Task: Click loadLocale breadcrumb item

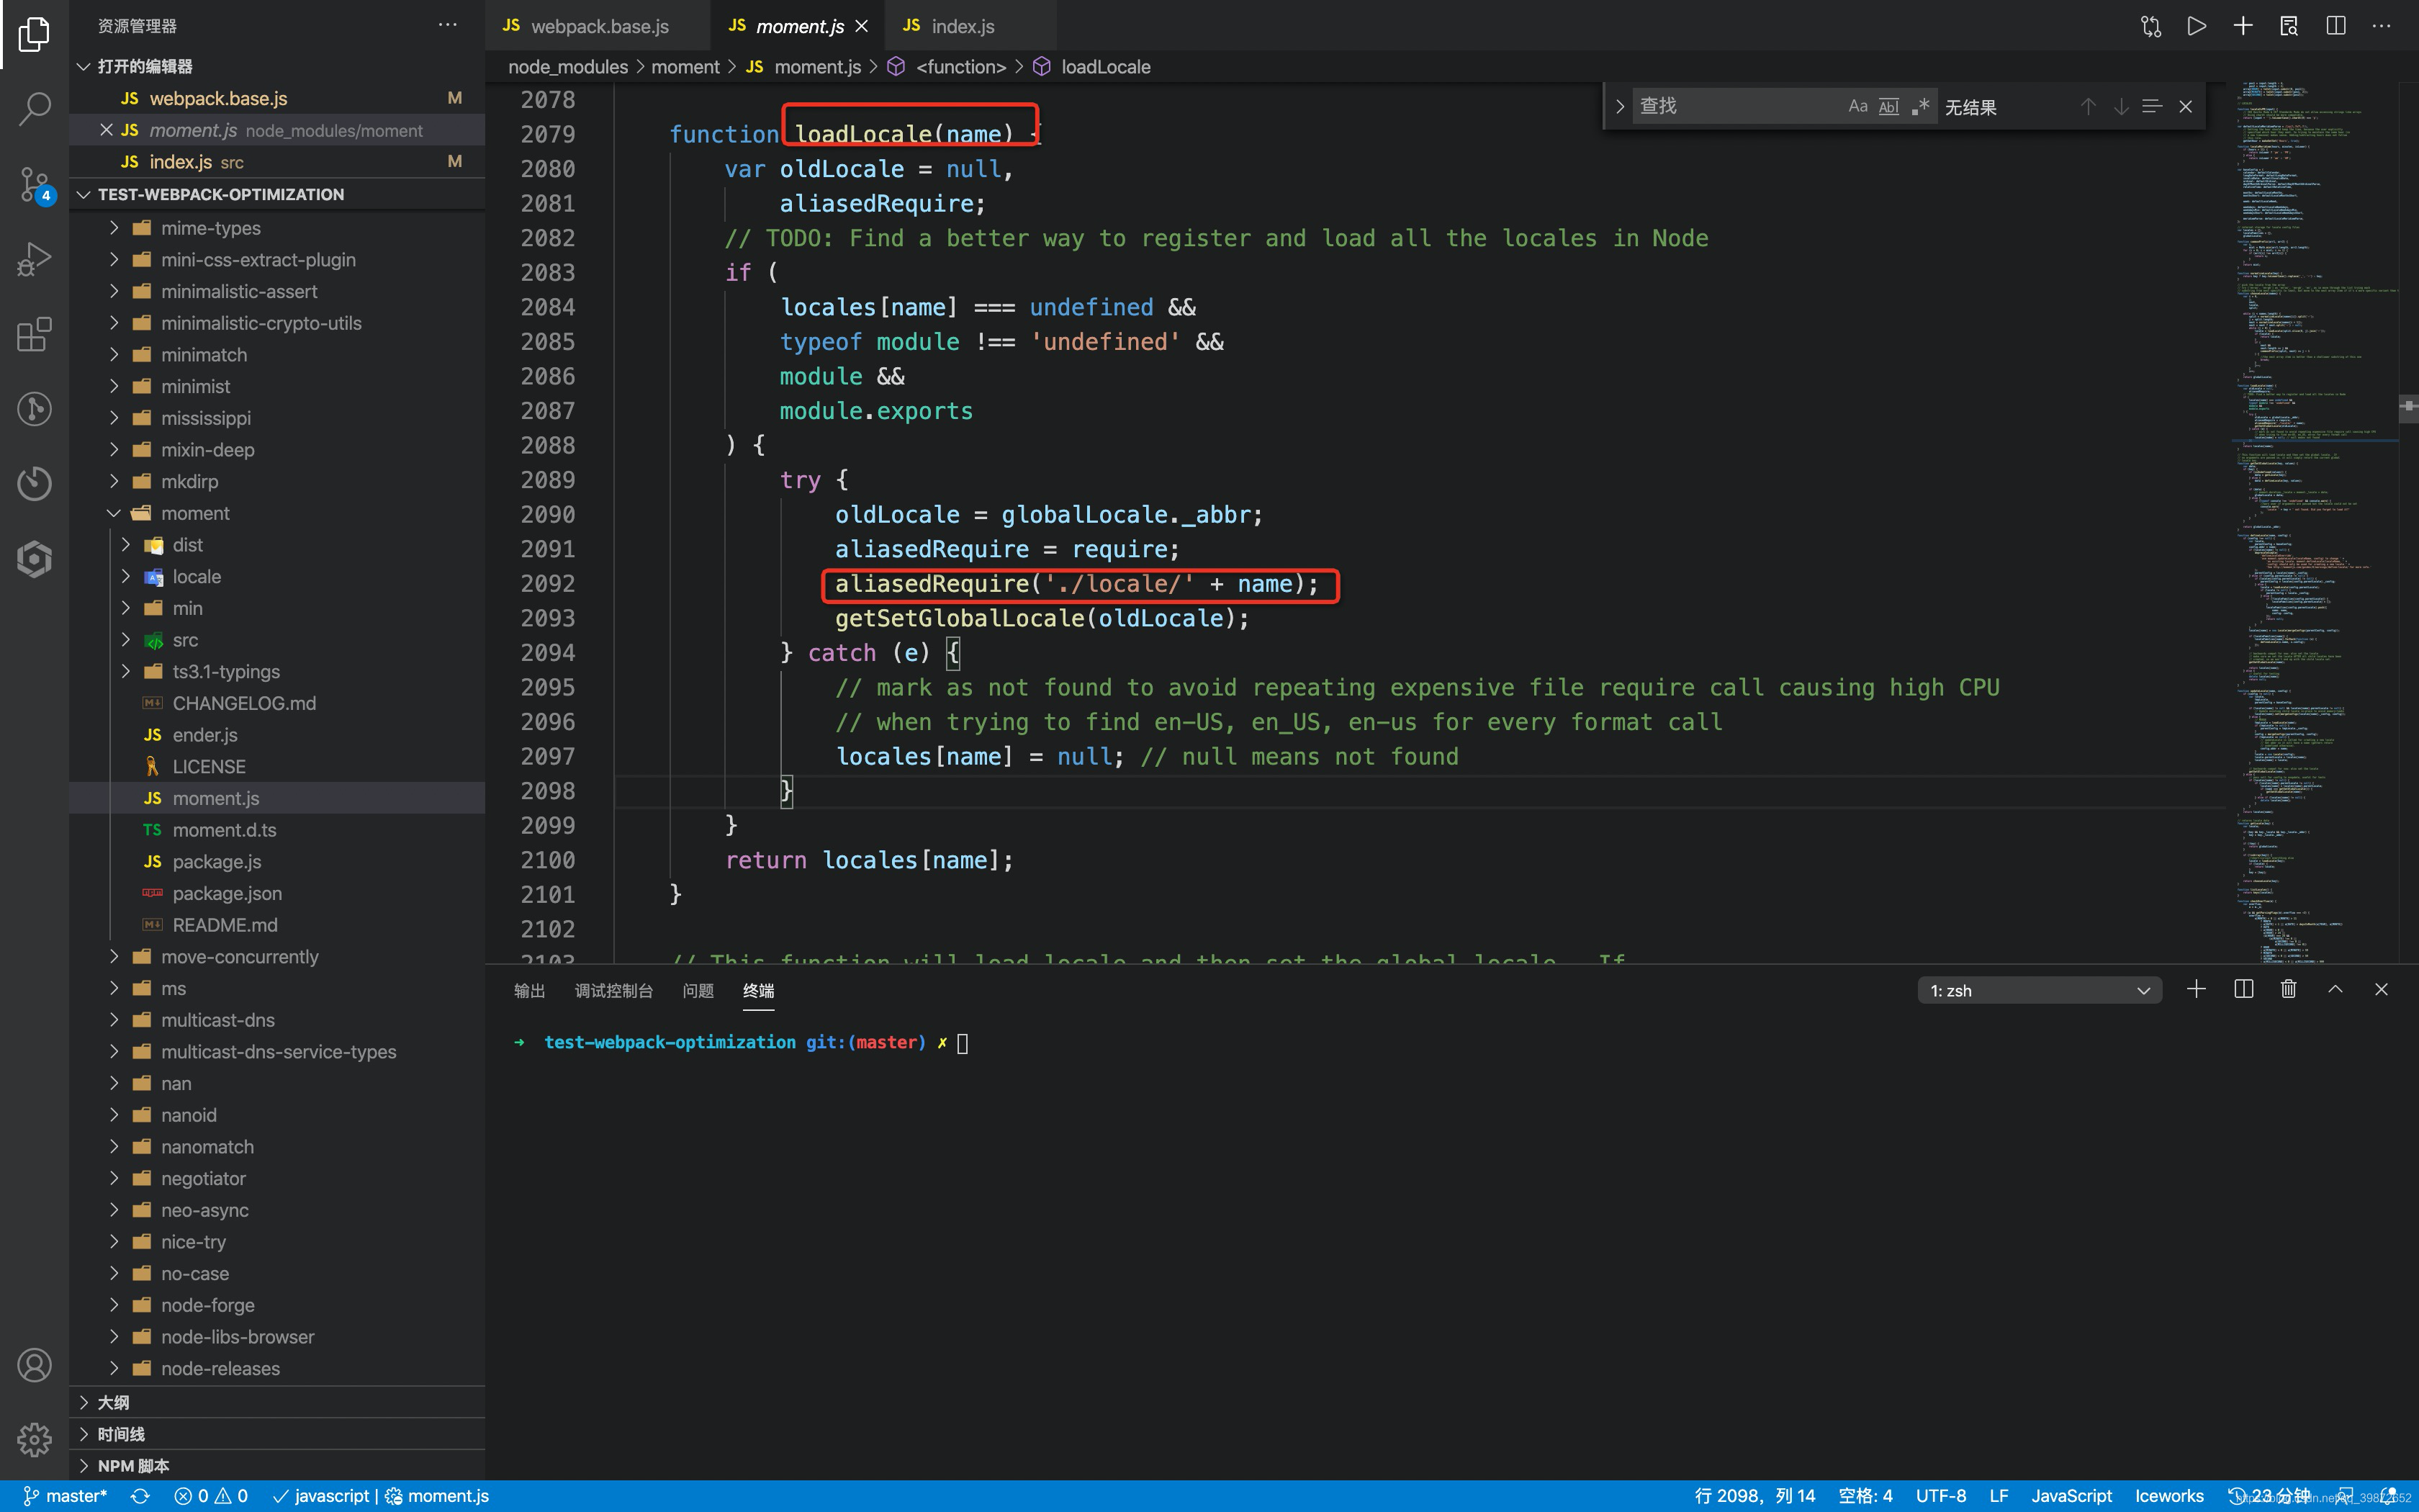Action: 1104,67
